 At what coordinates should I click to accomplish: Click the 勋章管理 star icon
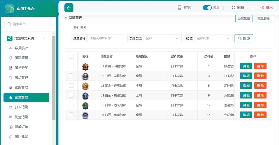[x=11, y=97]
